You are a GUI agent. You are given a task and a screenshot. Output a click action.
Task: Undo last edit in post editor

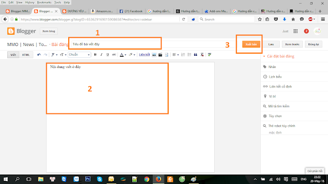click(39, 55)
